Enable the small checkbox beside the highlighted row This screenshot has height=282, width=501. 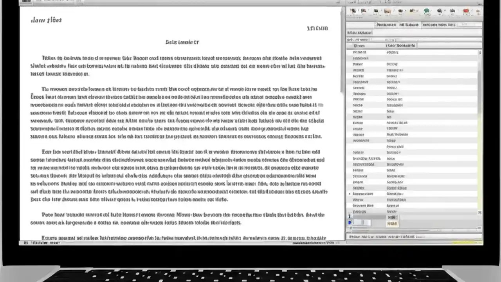(x=350, y=217)
